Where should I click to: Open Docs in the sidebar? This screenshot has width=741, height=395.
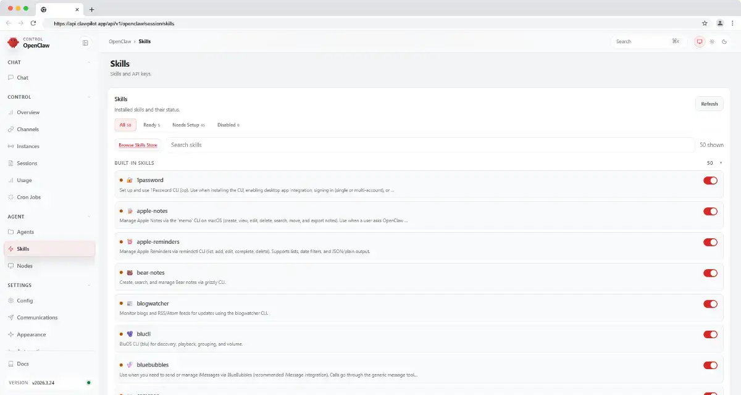point(49,364)
